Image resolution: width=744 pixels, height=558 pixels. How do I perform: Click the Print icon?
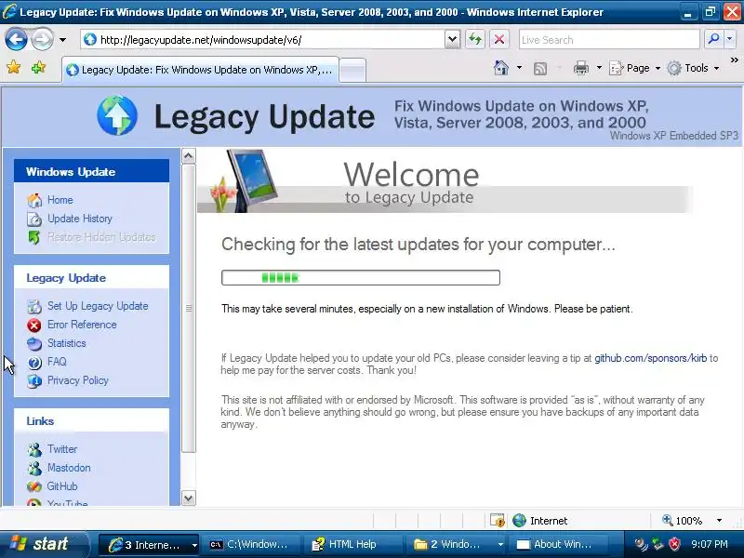click(x=580, y=68)
